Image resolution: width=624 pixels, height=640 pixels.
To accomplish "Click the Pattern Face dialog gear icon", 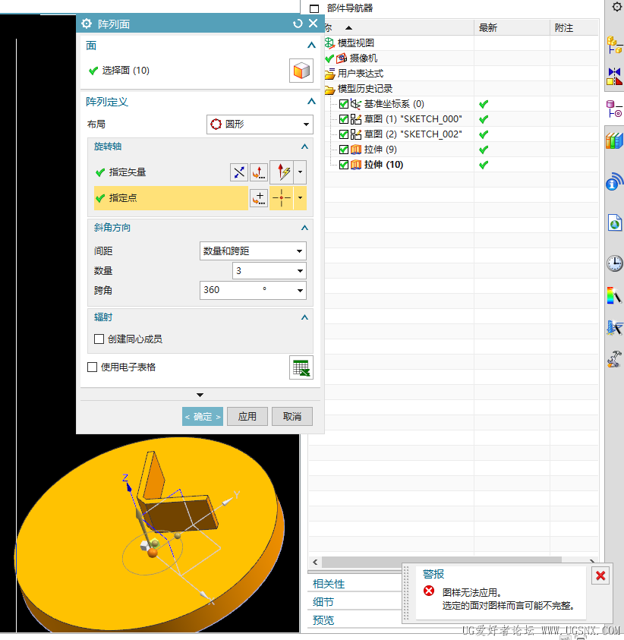I will tap(87, 24).
